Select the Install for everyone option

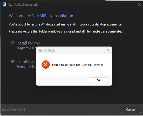[26, 62]
